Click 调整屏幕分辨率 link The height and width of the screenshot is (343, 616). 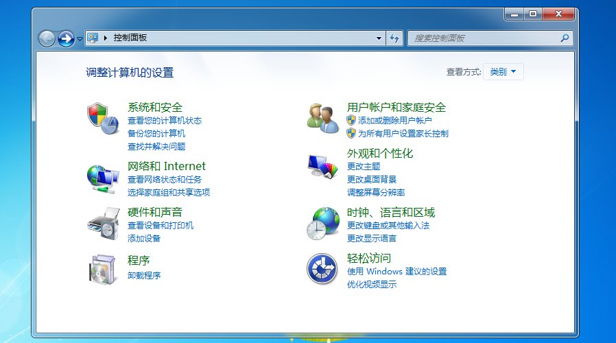pyautogui.click(x=376, y=193)
